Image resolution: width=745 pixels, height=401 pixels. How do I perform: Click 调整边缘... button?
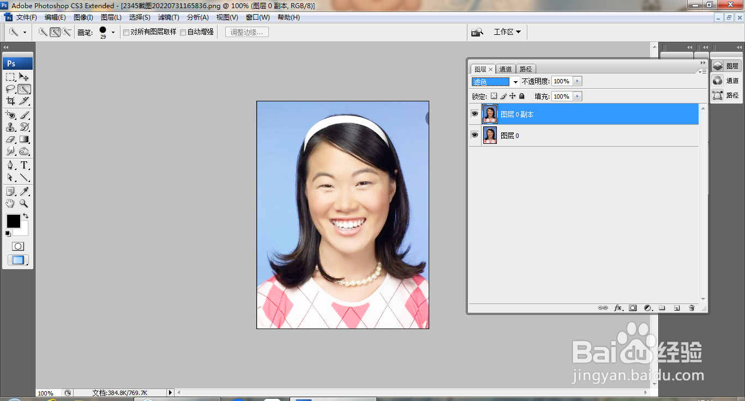[x=247, y=32]
